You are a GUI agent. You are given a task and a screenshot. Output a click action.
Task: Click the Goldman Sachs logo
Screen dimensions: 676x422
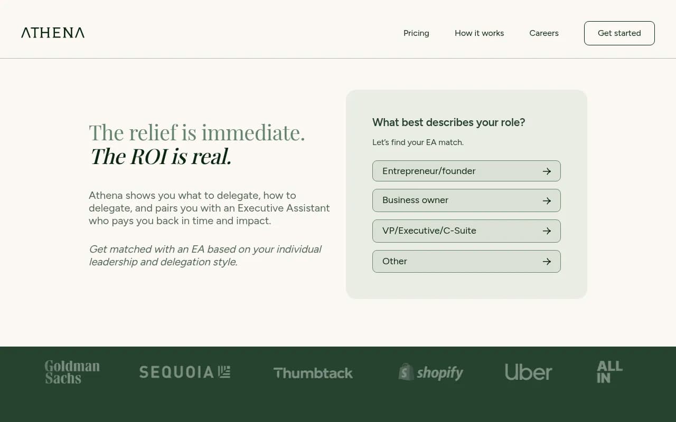(72, 371)
